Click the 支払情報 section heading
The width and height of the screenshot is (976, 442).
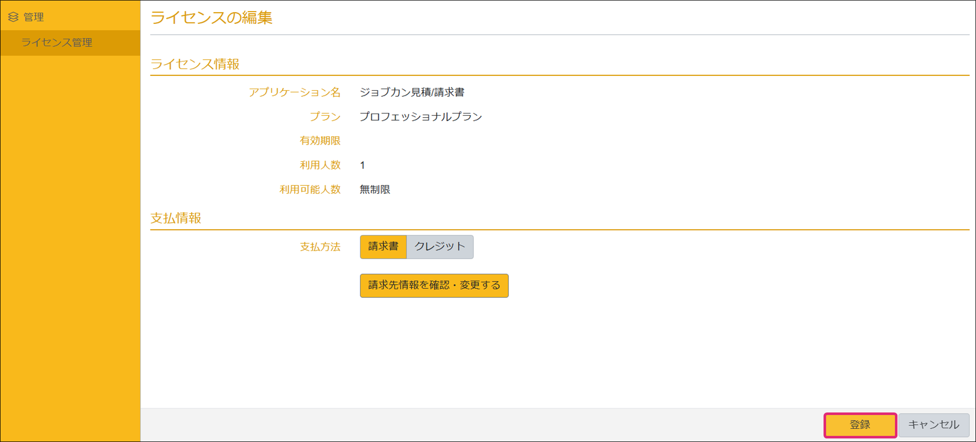[x=176, y=218]
